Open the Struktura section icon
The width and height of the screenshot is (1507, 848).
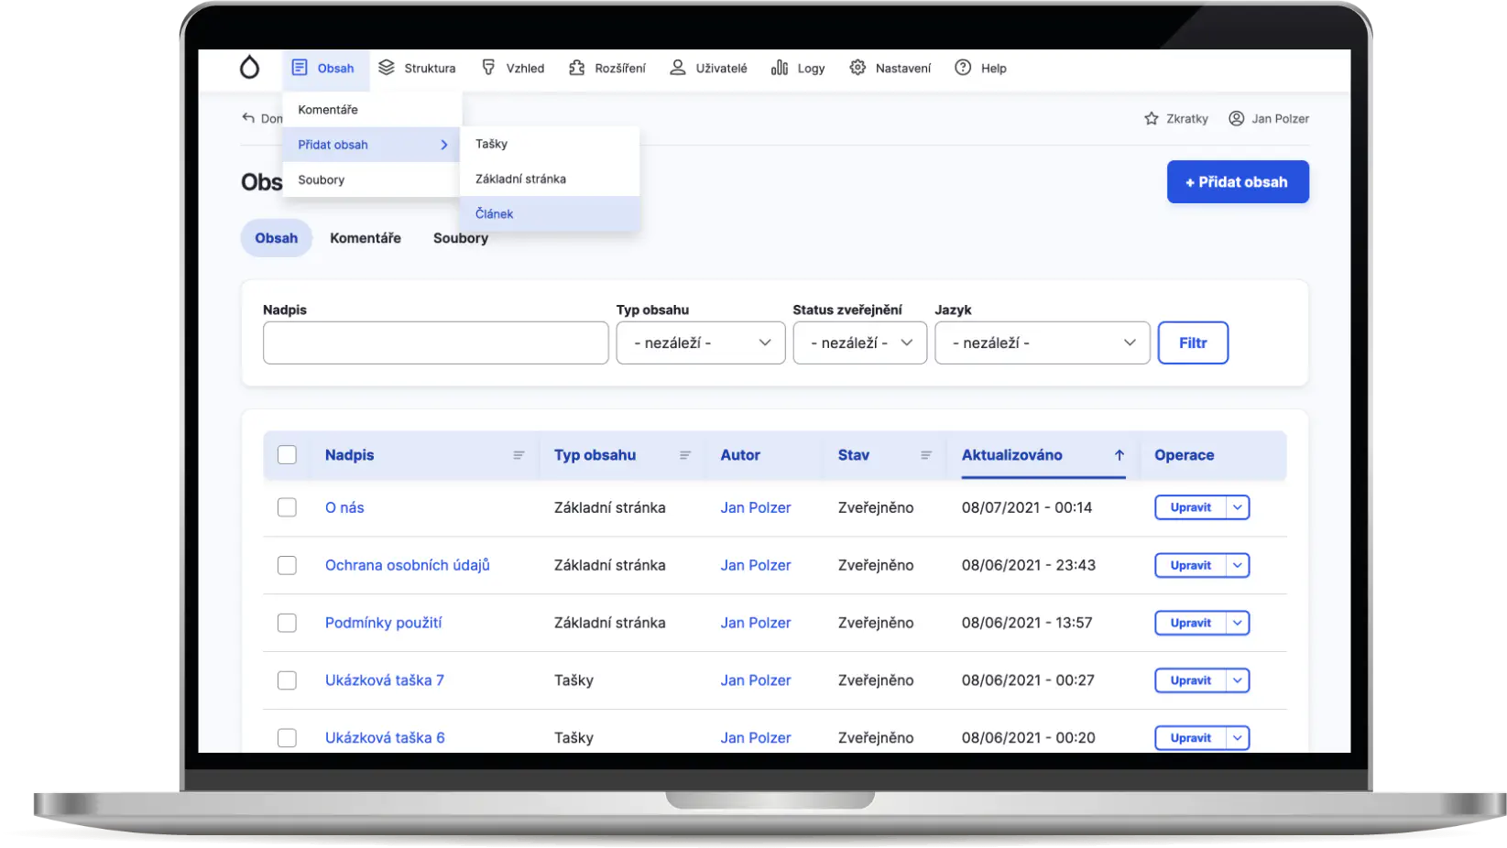pos(387,67)
